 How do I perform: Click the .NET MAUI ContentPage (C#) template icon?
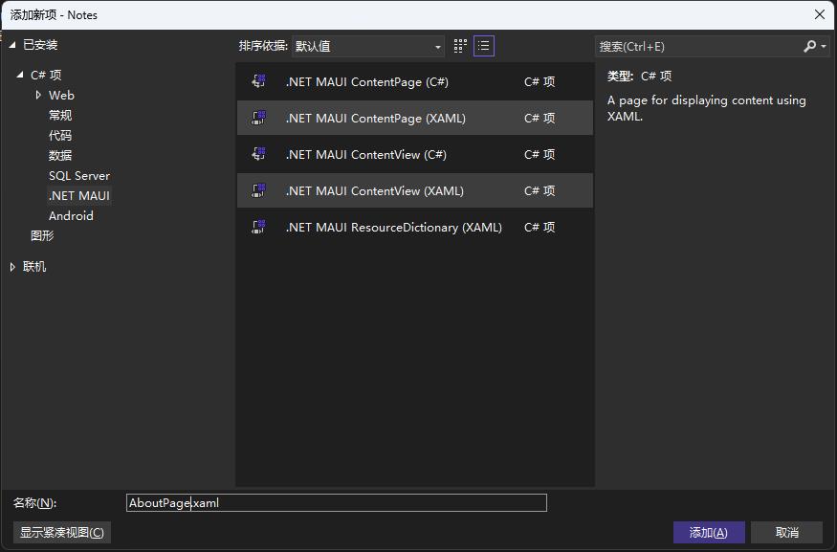pyautogui.click(x=259, y=81)
